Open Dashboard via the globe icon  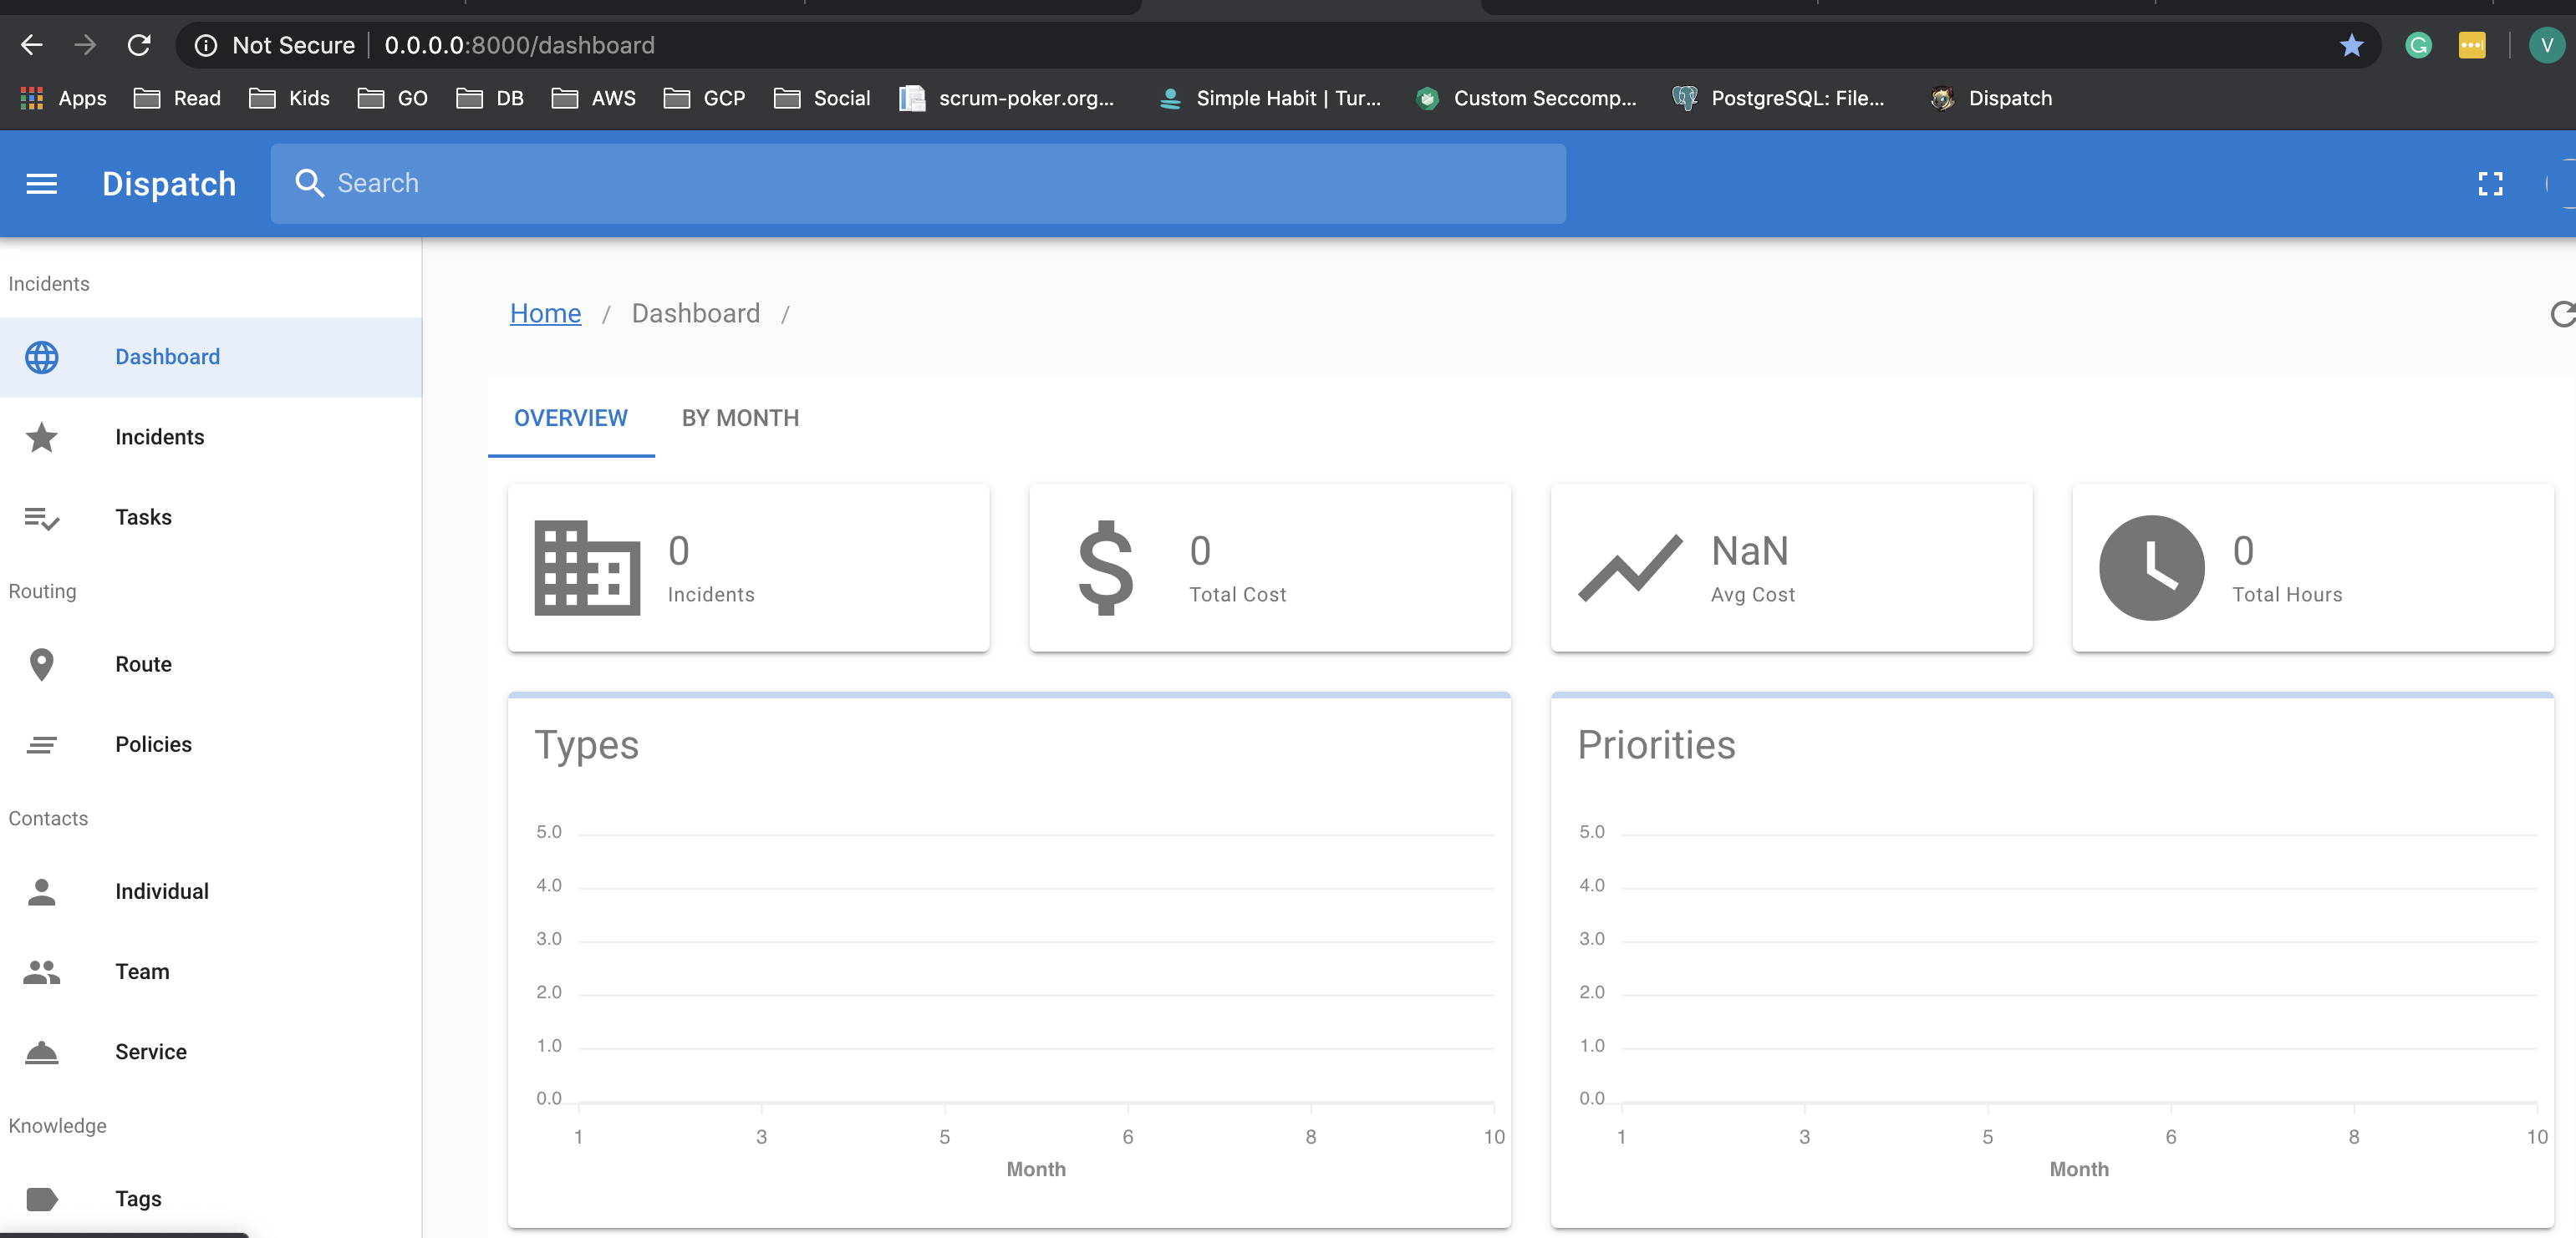41,357
